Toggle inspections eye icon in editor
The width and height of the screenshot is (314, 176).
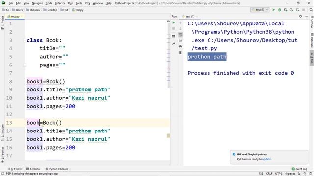pos(168,21)
